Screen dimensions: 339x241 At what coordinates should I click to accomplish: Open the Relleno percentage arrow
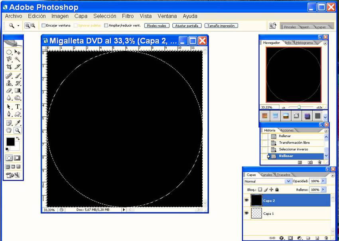point(323,189)
